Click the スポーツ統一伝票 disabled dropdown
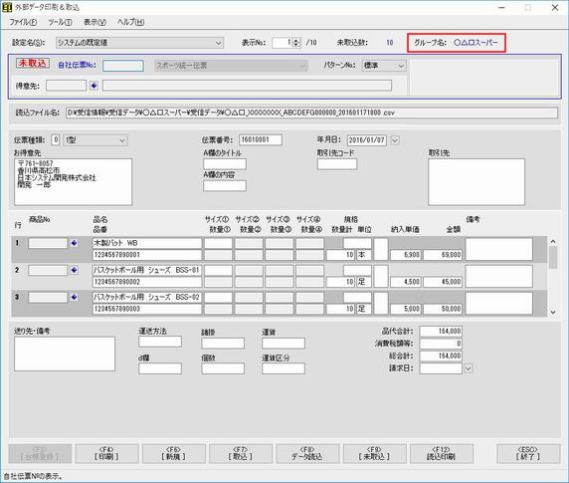569x483 pixels. (x=231, y=66)
